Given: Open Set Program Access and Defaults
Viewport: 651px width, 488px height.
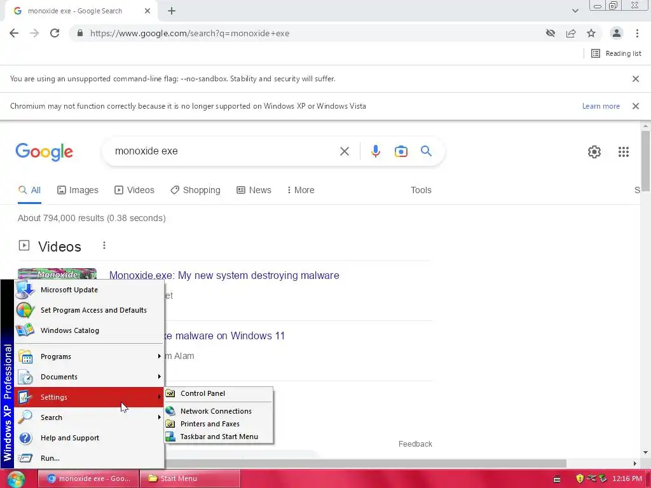Looking at the screenshot, I should pyautogui.click(x=89, y=310).
